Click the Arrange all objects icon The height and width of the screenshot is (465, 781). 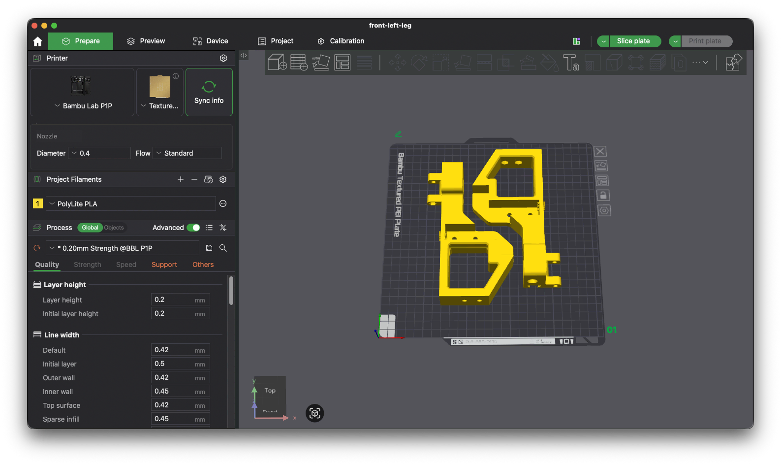coord(342,63)
